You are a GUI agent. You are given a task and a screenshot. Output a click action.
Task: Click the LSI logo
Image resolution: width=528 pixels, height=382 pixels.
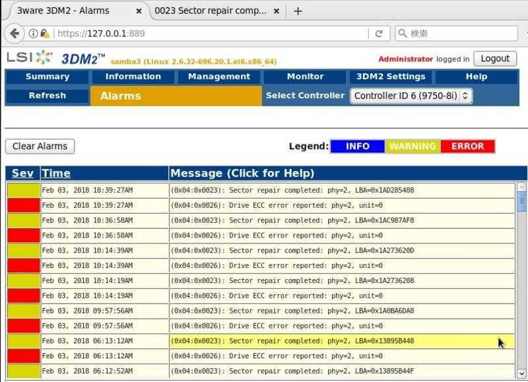pyautogui.click(x=30, y=57)
